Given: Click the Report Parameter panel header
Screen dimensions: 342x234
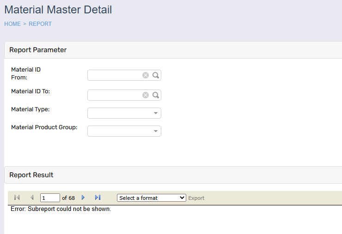Looking at the screenshot, I should [38, 50].
